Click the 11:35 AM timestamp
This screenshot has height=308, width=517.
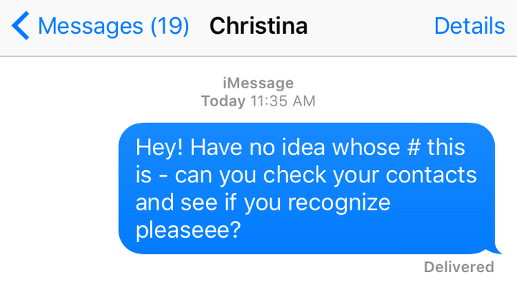pos(283,101)
